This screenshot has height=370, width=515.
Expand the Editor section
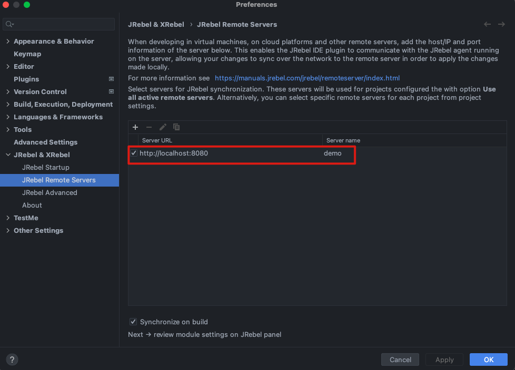[x=8, y=67]
